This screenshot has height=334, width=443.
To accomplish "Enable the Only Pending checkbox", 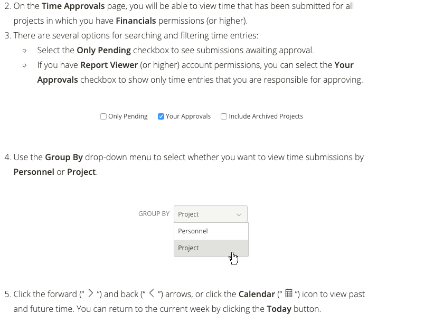I will [103, 116].
